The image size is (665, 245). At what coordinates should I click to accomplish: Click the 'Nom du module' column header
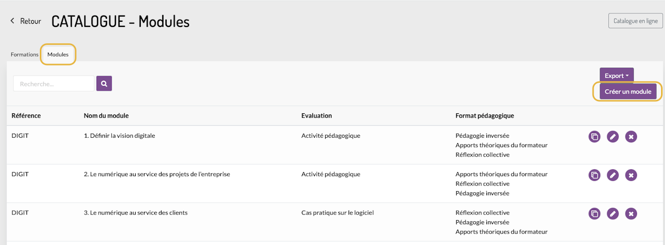106,116
